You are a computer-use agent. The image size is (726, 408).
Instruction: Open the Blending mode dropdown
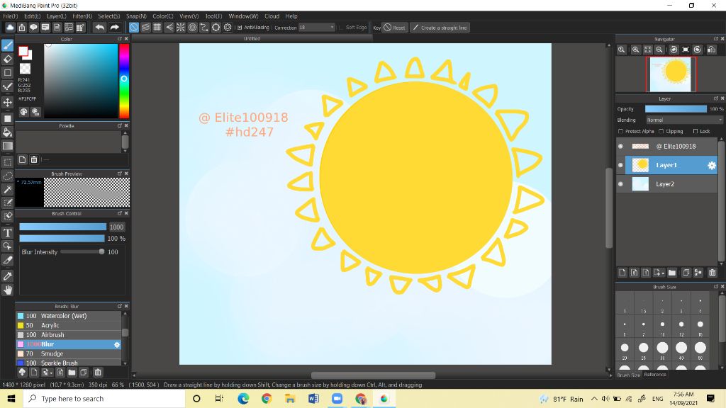(683, 120)
